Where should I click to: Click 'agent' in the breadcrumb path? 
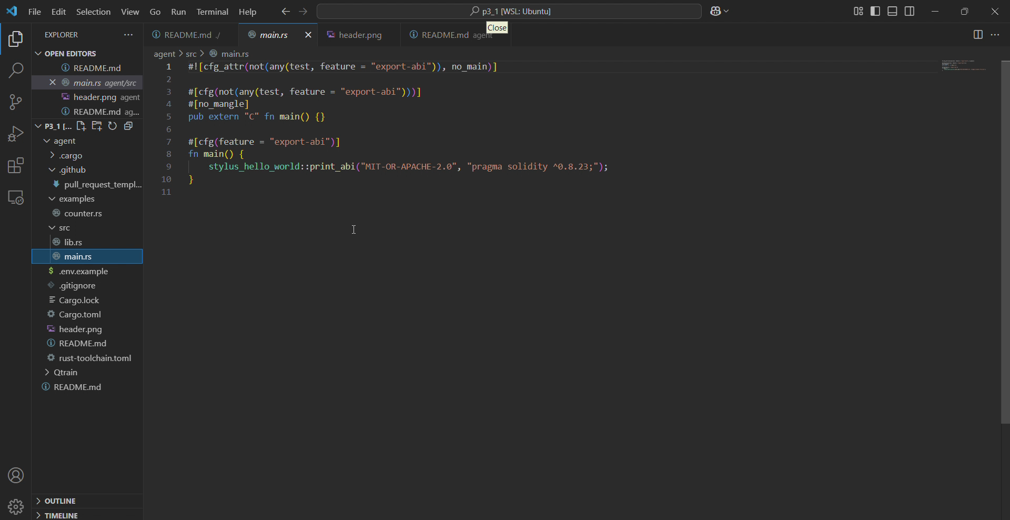164,54
